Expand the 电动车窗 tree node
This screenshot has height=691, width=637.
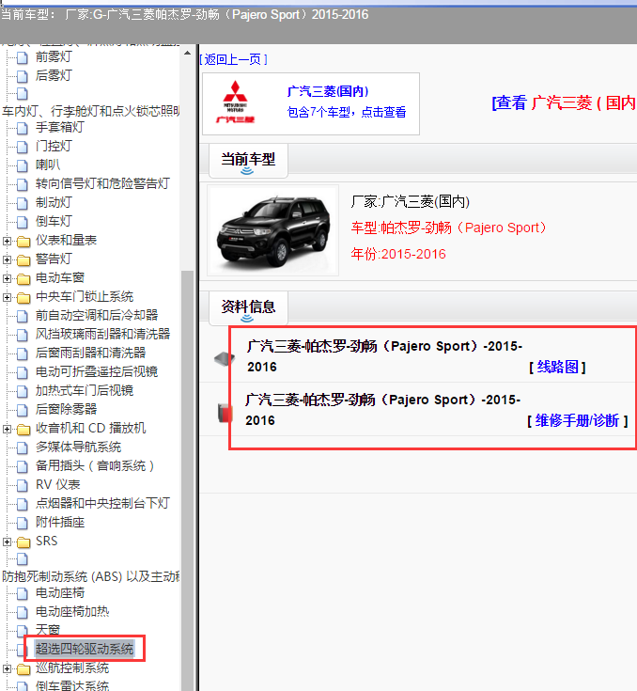[x=7, y=278]
